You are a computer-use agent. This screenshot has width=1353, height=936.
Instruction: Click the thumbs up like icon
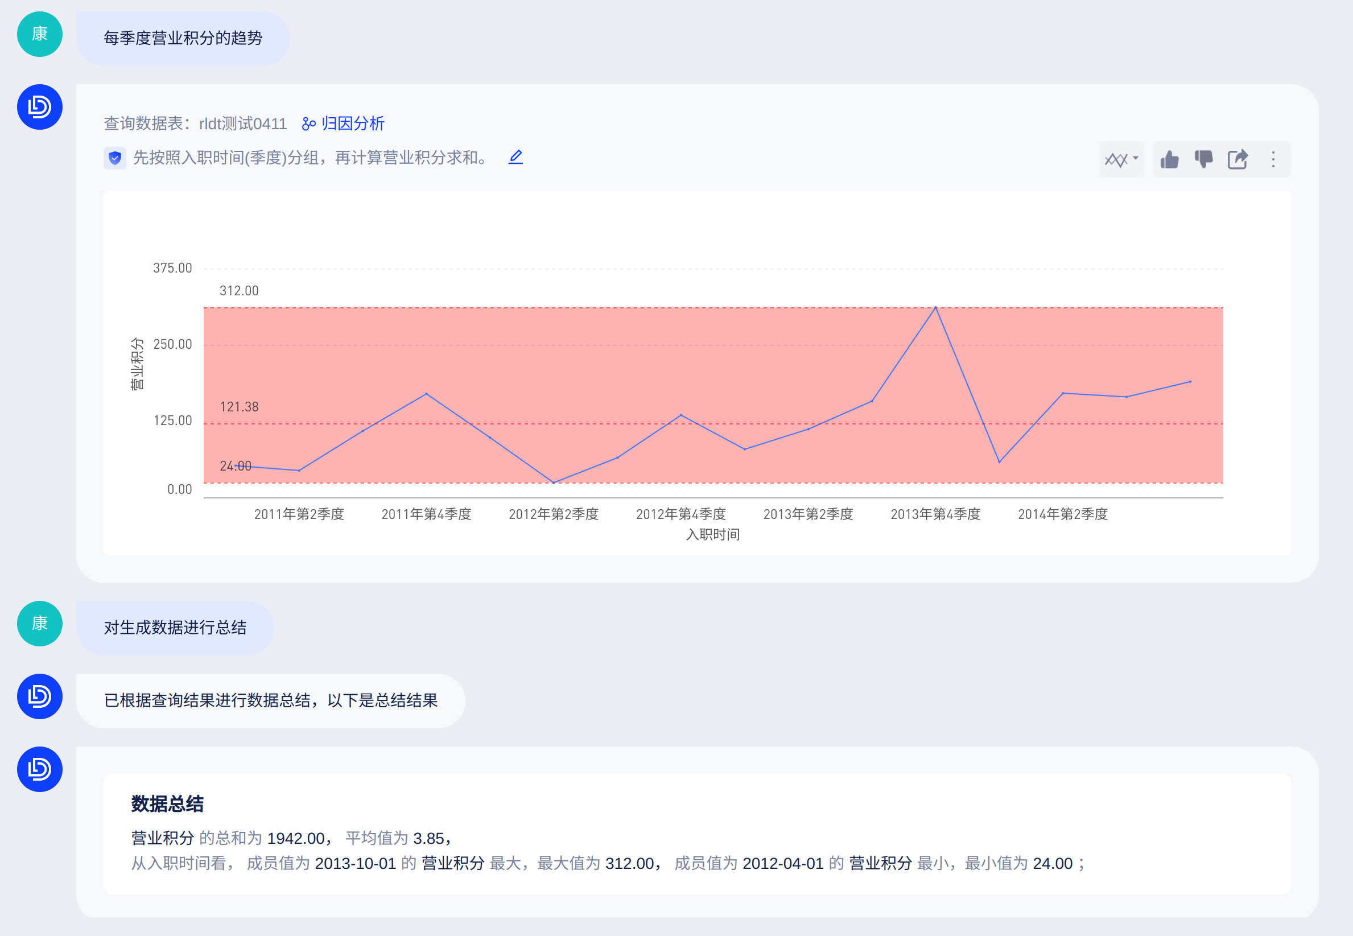tap(1169, 159)
